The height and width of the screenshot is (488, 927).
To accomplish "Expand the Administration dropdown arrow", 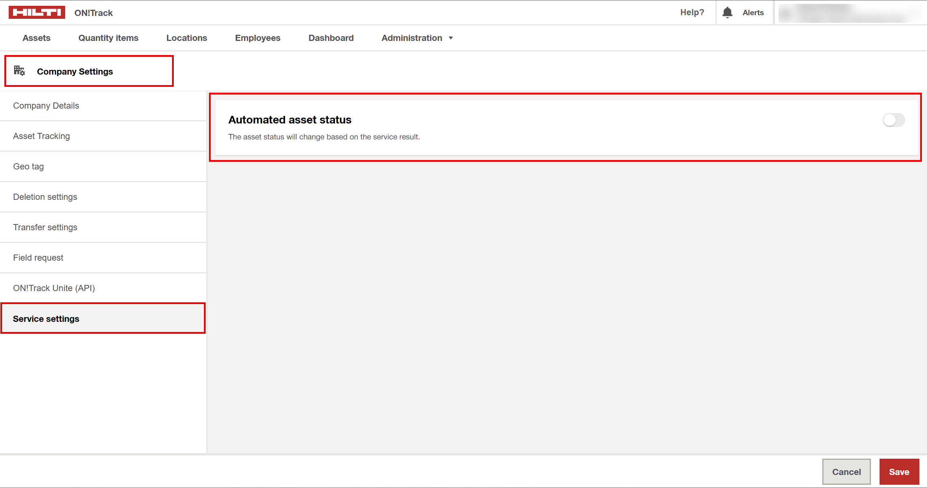I will (451, 38).
